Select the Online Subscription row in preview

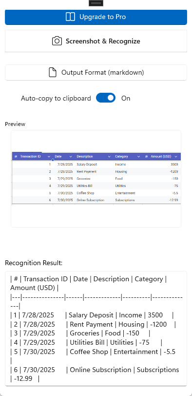(96, 200)
